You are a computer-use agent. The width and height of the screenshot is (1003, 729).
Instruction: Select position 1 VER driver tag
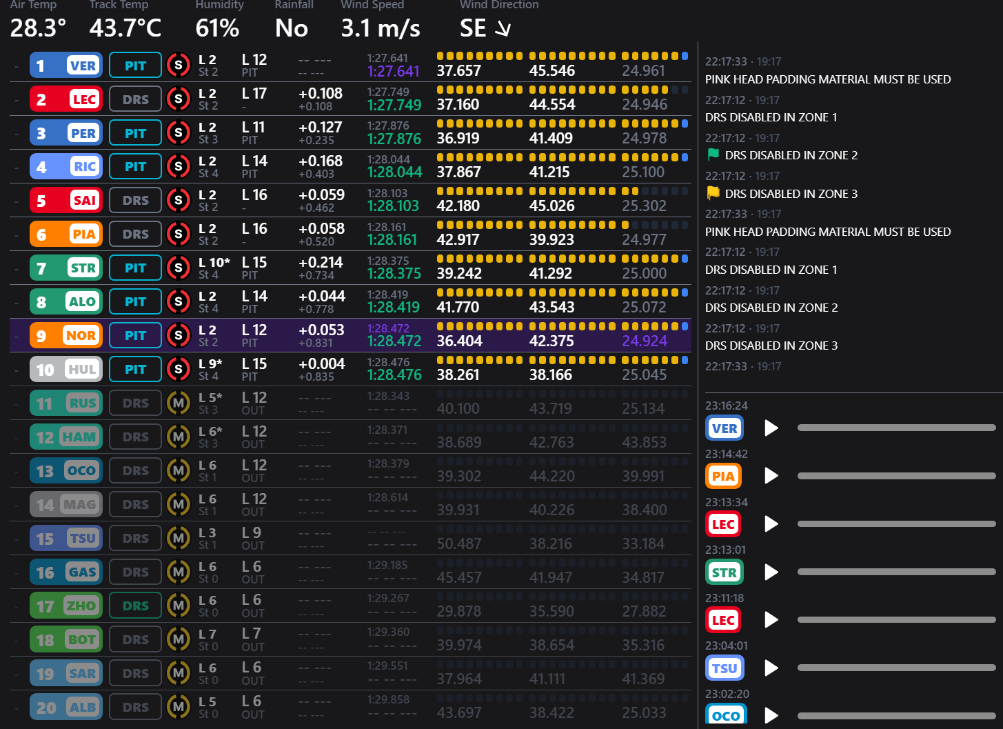(66, 66)
